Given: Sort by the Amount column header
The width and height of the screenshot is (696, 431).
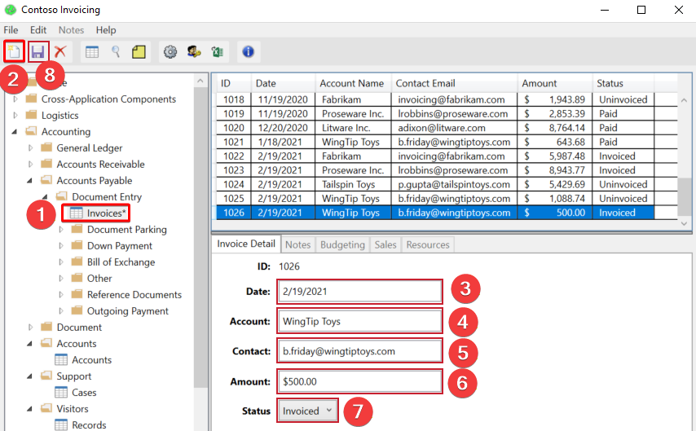Looking at the screenshot, I should pos(554,83).
